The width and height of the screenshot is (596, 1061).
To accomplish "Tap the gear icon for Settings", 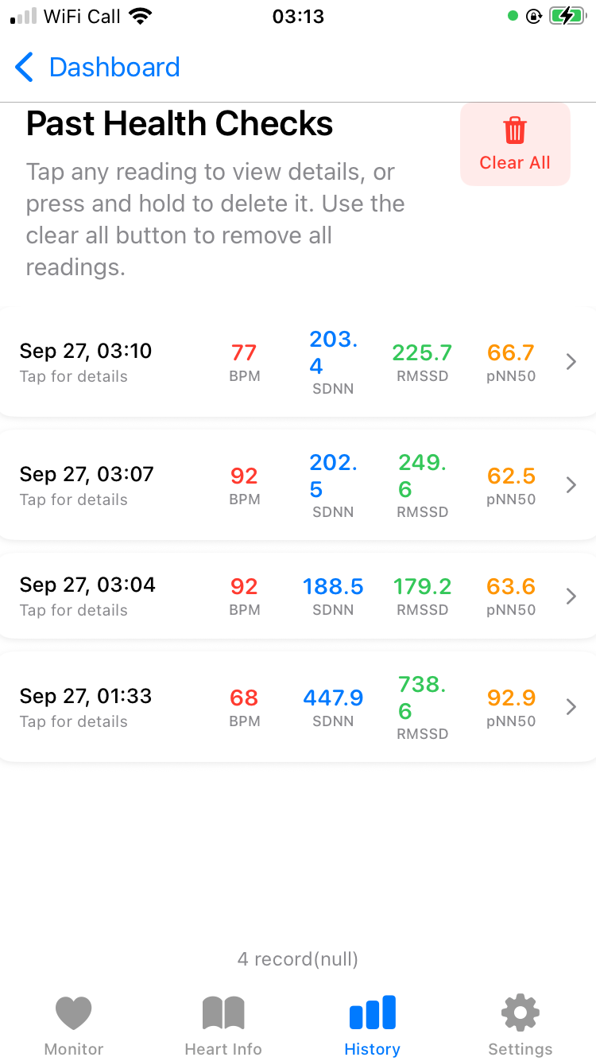I will click(x=521, y=1013).
